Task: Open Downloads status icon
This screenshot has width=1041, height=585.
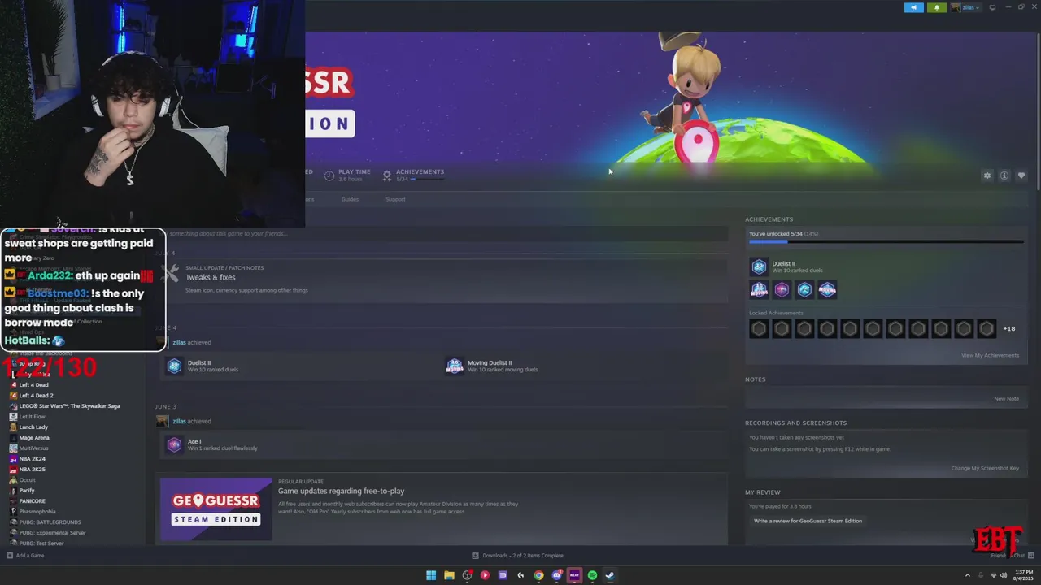Action: tap(476, 556)
